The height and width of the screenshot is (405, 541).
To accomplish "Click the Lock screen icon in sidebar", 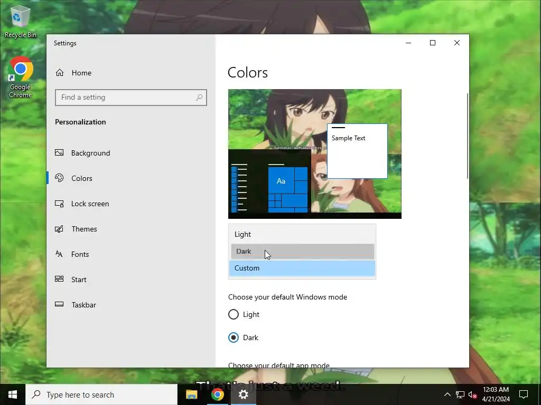I will 59,204.
